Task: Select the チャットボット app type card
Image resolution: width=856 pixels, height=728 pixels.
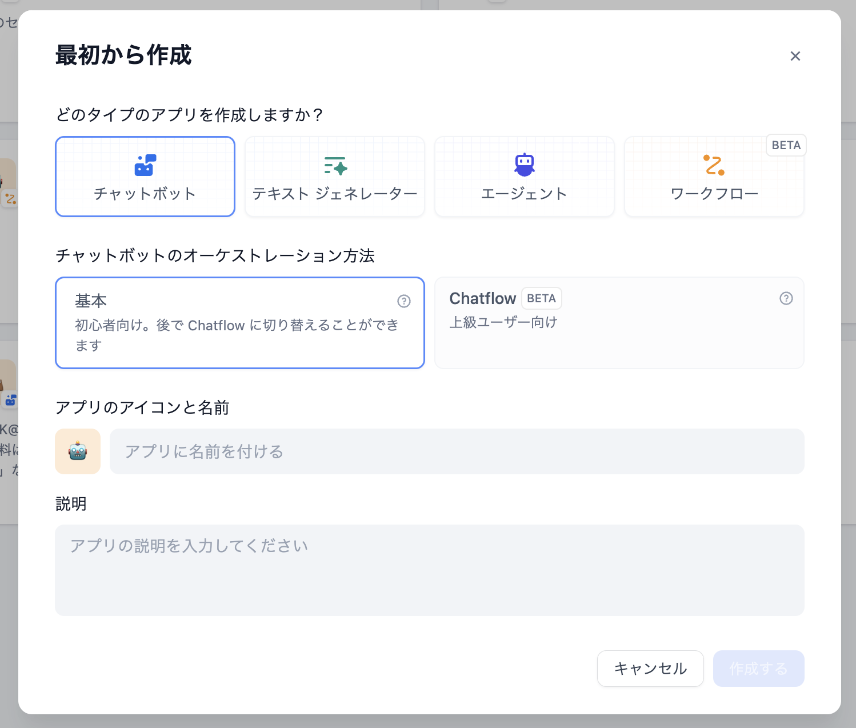Action: tap(145, 177)
